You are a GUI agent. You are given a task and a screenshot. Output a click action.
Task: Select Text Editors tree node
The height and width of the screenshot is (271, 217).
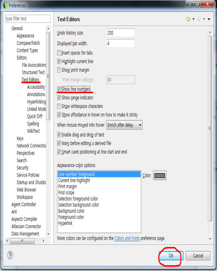tap(30, 80)
